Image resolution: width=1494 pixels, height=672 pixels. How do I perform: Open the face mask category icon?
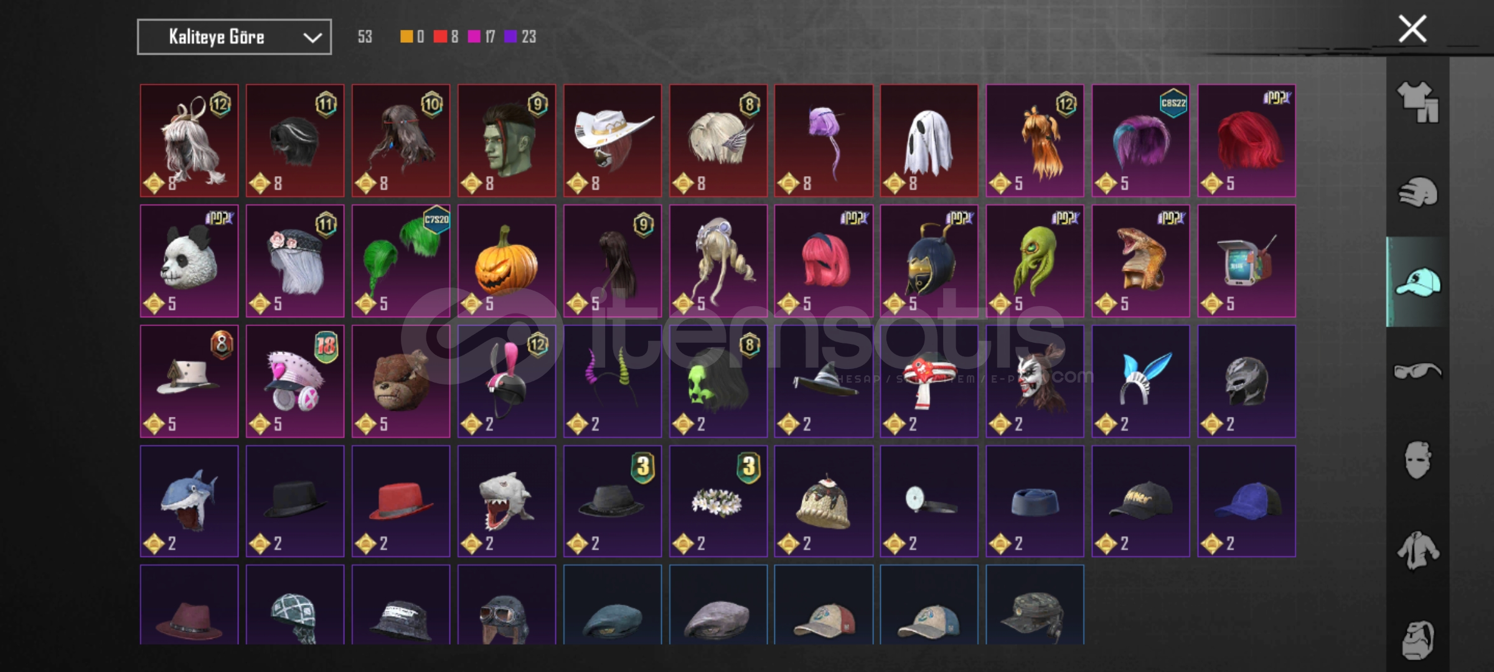(x=1417, y=460)
